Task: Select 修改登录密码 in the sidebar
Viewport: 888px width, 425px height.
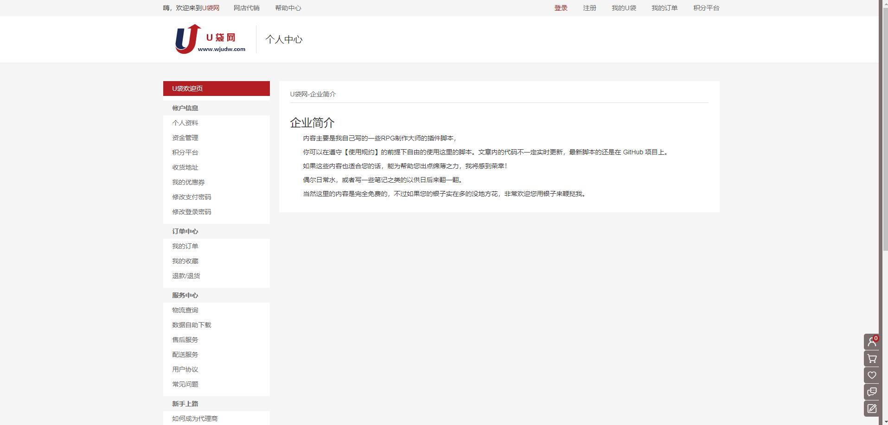Action: point(192,212)
